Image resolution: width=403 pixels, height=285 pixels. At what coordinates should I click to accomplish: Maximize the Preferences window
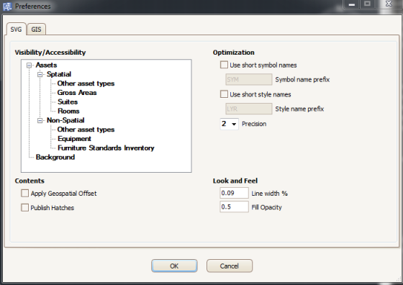tap(368, 4)
